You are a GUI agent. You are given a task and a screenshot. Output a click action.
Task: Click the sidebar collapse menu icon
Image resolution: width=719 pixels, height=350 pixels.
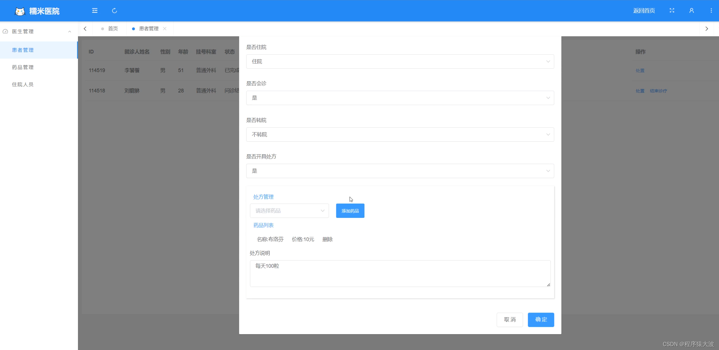(95, 11)
